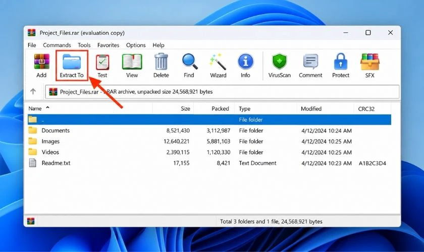Click packed value 5,881,103
This screenshot has width=424, height=252.
pyautogui.click(x=219, y=142)
